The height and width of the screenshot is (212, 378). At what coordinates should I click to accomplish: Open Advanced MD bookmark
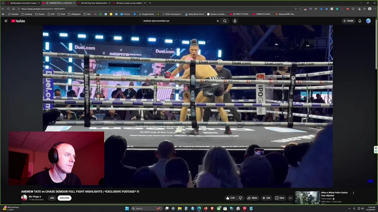click(285, 14)
